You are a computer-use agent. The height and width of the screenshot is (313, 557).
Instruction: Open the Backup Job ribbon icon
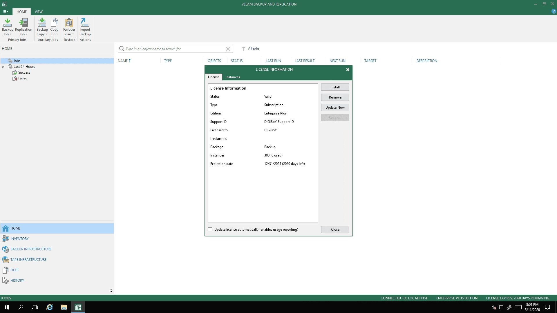8,22
